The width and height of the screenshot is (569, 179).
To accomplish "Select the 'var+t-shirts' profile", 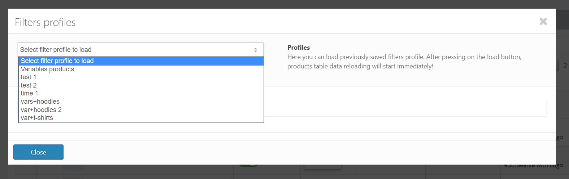I will 37,118.
